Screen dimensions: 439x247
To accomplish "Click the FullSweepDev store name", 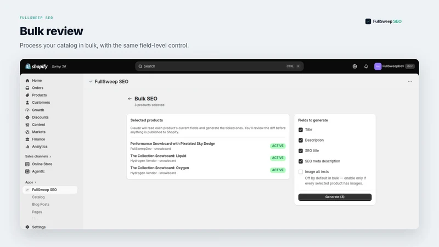I will (x=393, y=66).
